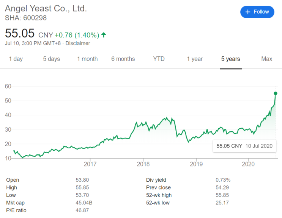Open the 6 months tab
This screenshot has width=282, height=218.
click(x=123, y=59)
